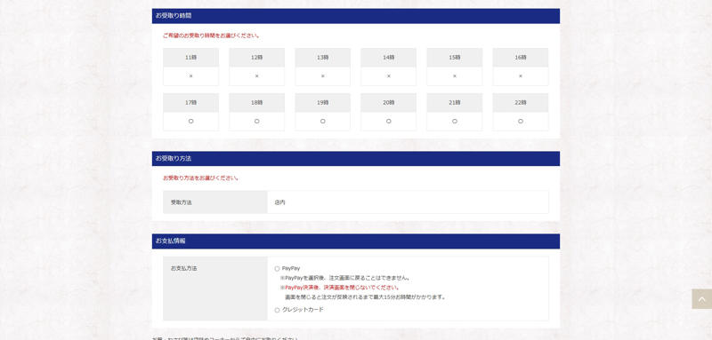Click the お支払方法 label cell
The width and height of the screenshot is (712, 340).
click(215, 289)
